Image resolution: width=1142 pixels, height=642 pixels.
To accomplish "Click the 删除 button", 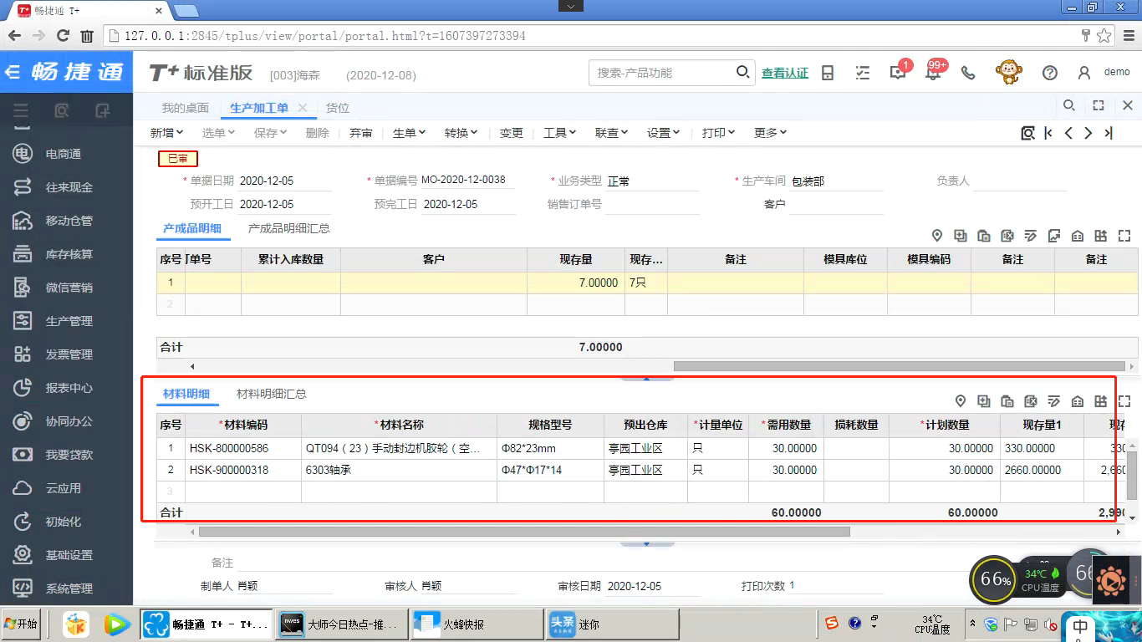I will [x=318, y=133].
